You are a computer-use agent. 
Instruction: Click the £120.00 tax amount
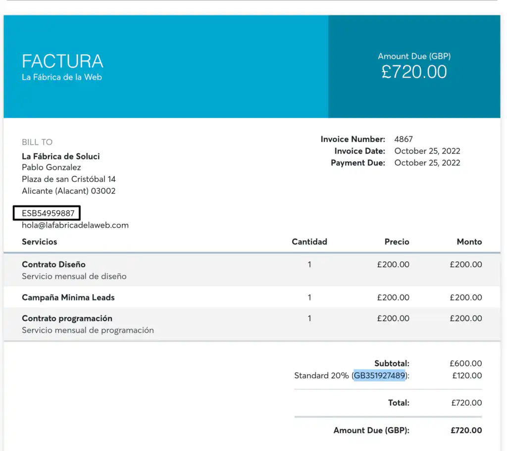(467, 375)
